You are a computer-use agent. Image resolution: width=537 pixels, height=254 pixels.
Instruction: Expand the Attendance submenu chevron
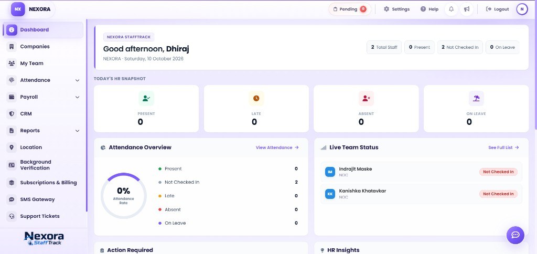point(78,80)
